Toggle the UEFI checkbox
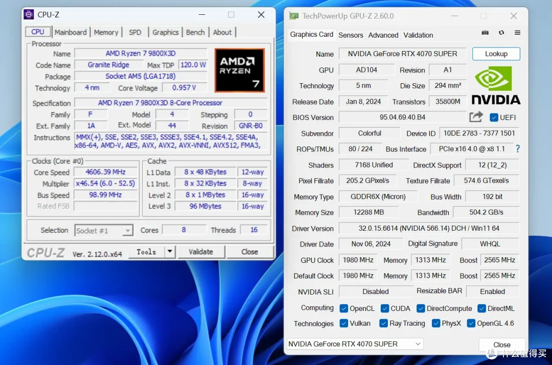Viewport: 552px width, 365px height. [494, 117]
